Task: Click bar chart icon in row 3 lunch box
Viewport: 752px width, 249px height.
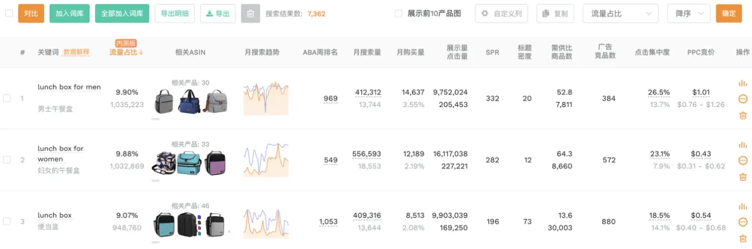Action: (x=742, y=206)
